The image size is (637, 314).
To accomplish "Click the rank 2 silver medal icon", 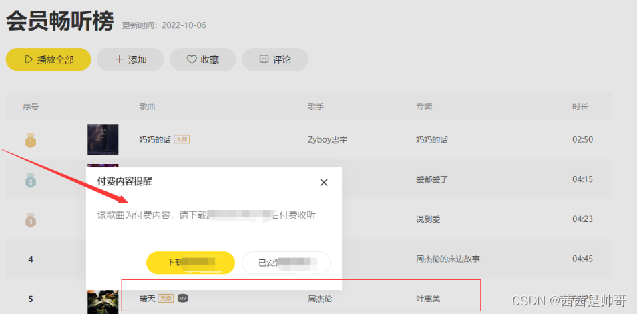I will pos(31,180).
